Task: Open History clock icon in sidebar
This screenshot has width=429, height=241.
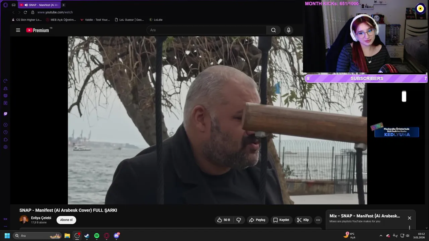Action: point(5,132)
